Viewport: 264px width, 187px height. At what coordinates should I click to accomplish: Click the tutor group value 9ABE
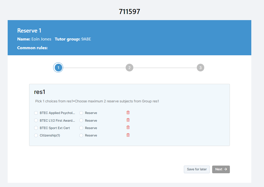pyautogui.click(x=86, y=39)
